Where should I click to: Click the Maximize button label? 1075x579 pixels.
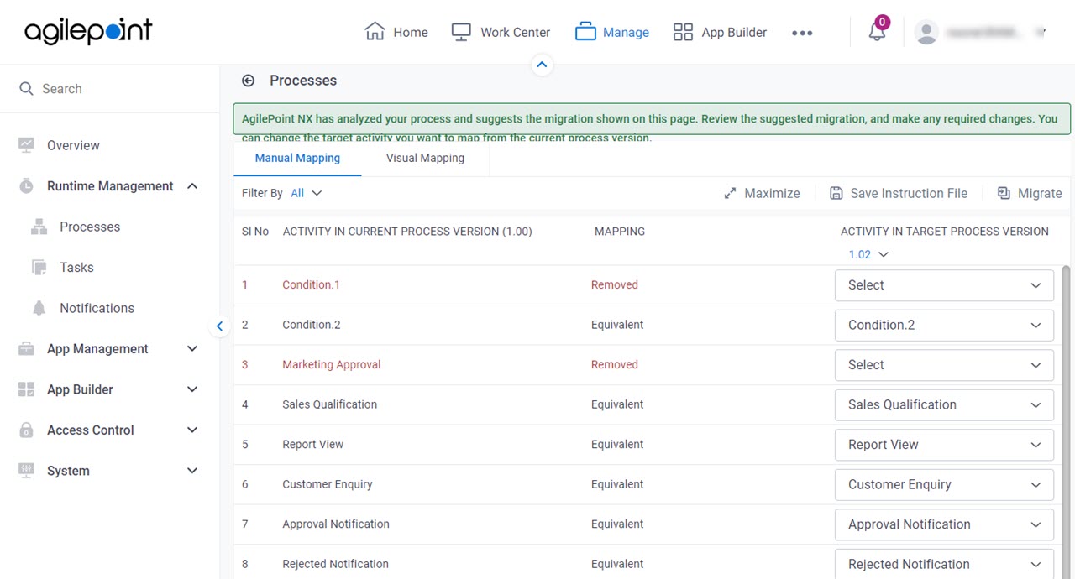click(772, 193)
